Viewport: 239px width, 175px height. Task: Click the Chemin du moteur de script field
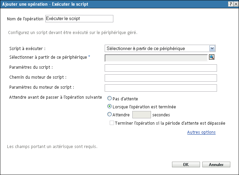coord(161,78)
